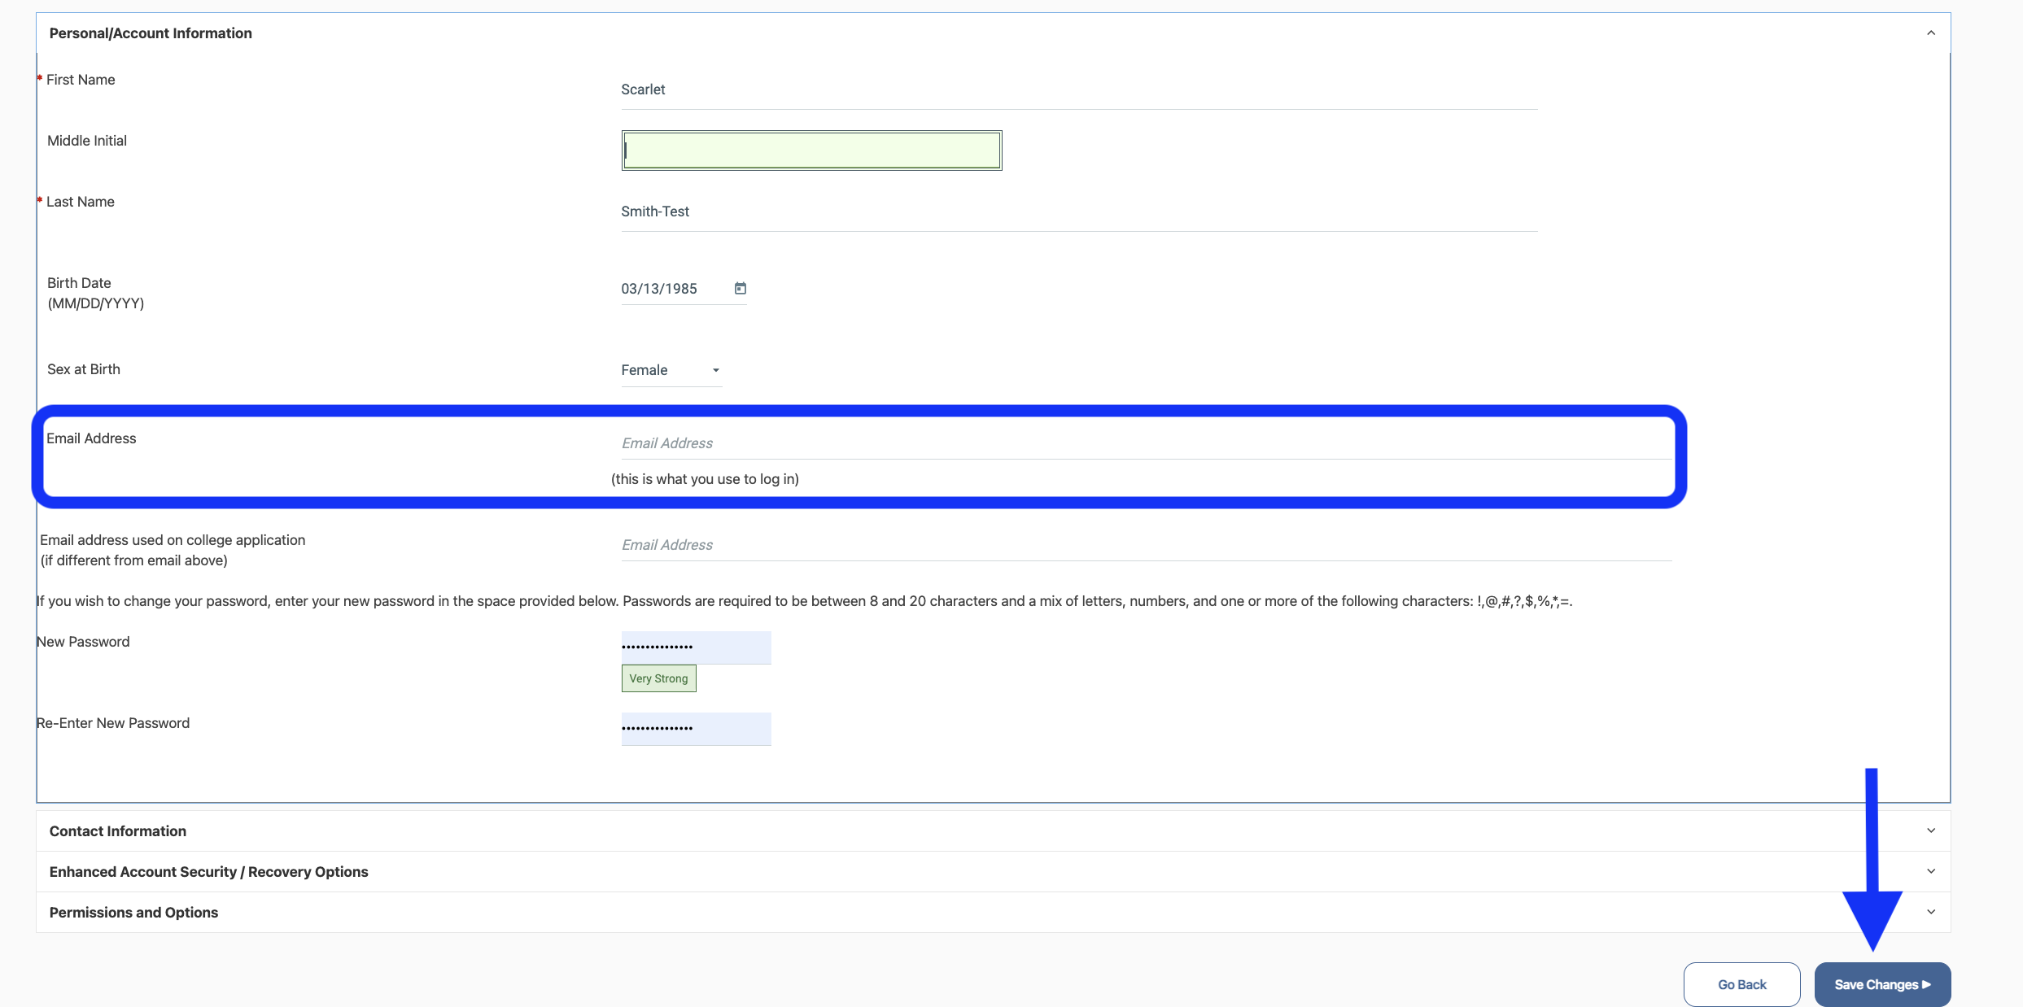Click the New Password field

tap(696, 647)
